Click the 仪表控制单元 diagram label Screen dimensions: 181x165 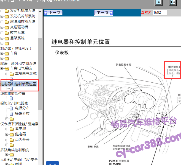click(x=123, y=65)
